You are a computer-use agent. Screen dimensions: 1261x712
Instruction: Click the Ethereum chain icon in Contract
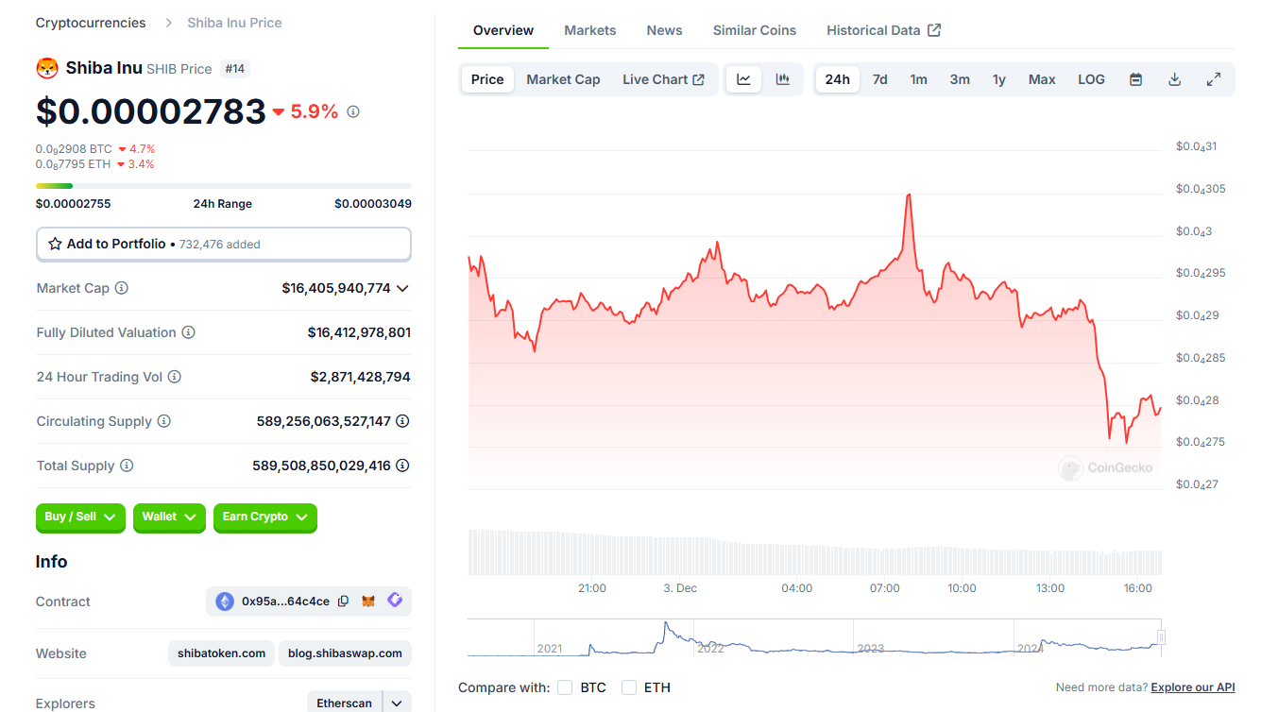(x=225, y=602)
